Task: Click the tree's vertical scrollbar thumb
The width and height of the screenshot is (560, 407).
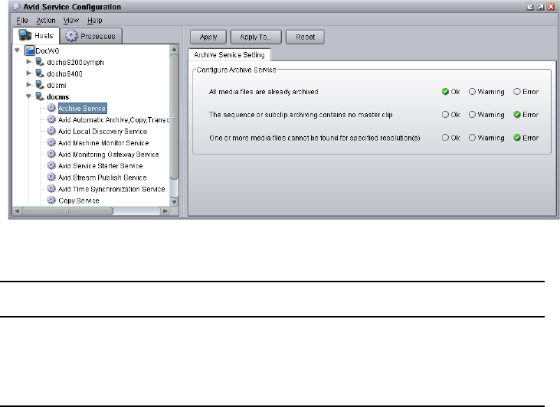Action: click(x=174, y=116)
